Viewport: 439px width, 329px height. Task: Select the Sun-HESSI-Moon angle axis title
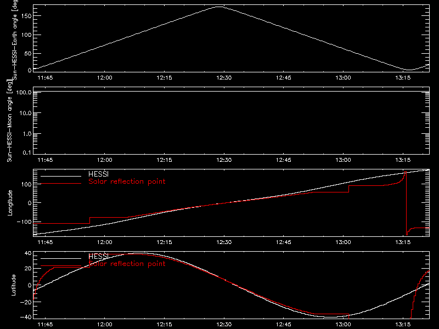pos(9,121)
